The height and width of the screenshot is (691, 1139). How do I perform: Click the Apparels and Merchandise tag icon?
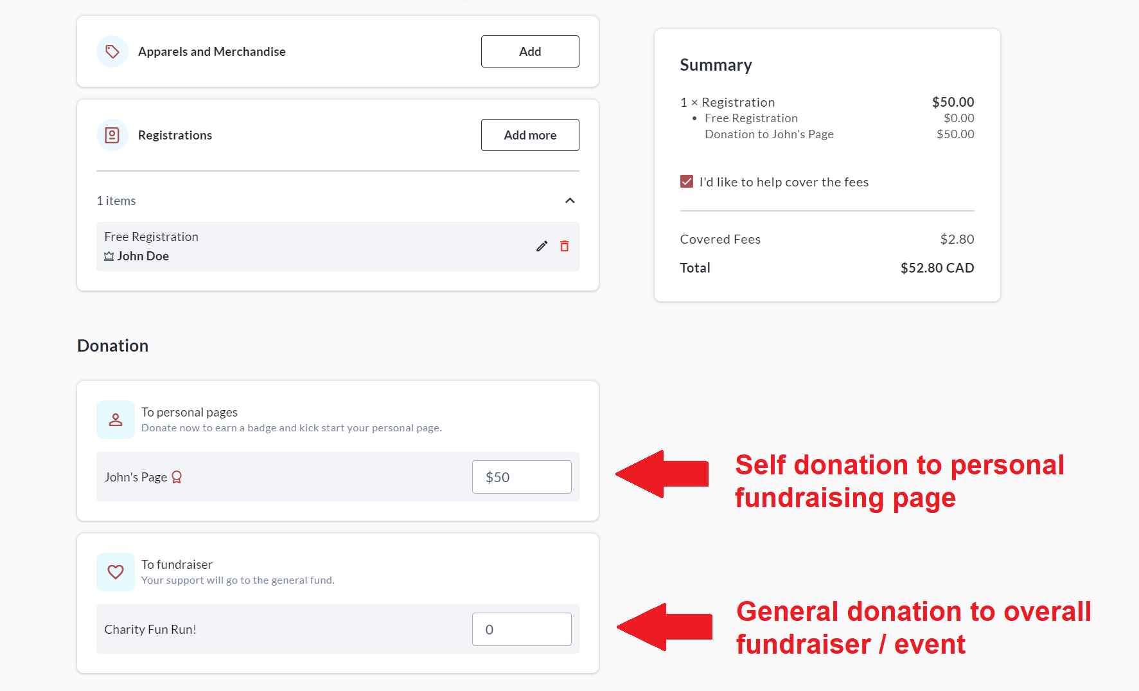tap(112, 51)
